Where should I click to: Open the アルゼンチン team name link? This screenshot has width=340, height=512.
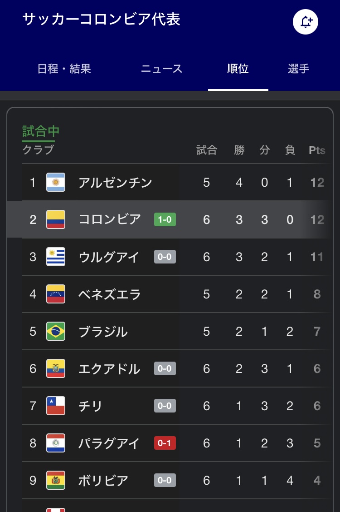click(115, 183)
